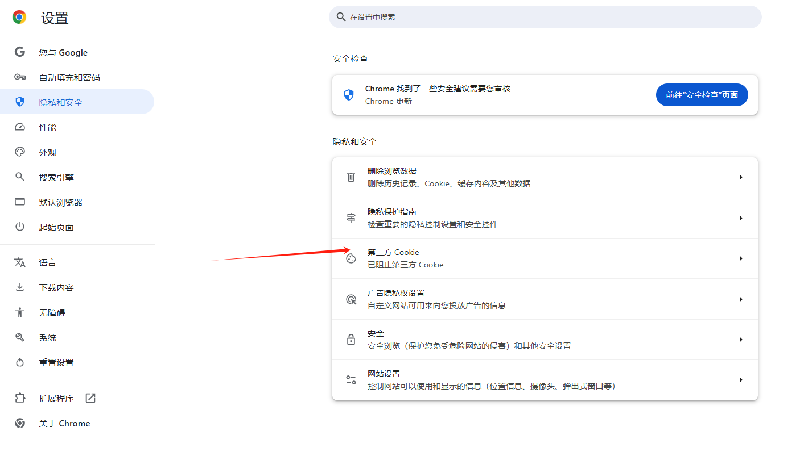Click the key icon for 自动填充和密码
Viewport: 808px width, 460px height.
(x=20, y=77)
